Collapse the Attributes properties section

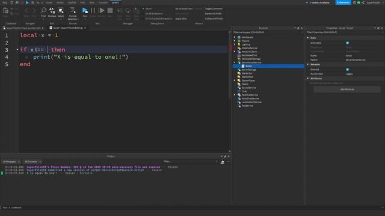click(x=308, y=79)
